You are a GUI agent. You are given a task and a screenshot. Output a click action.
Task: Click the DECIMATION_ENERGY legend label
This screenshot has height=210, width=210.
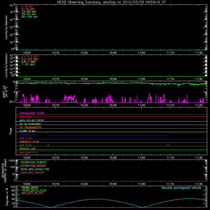click(34, 162)
